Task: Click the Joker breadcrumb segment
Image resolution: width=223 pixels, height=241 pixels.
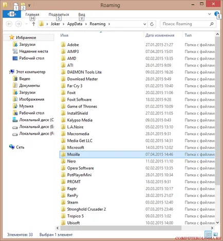Action: coord(55,24)
